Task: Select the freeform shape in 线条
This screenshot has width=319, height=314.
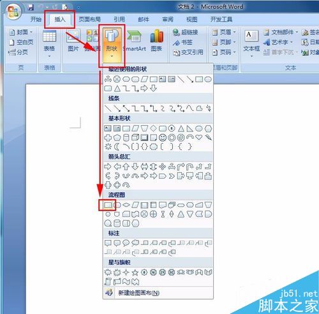Action: click(199, 108)
